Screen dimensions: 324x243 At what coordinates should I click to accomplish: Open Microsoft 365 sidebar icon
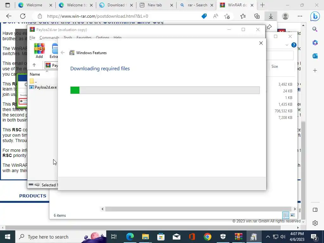pyautogui.click(x=315, y=43)
